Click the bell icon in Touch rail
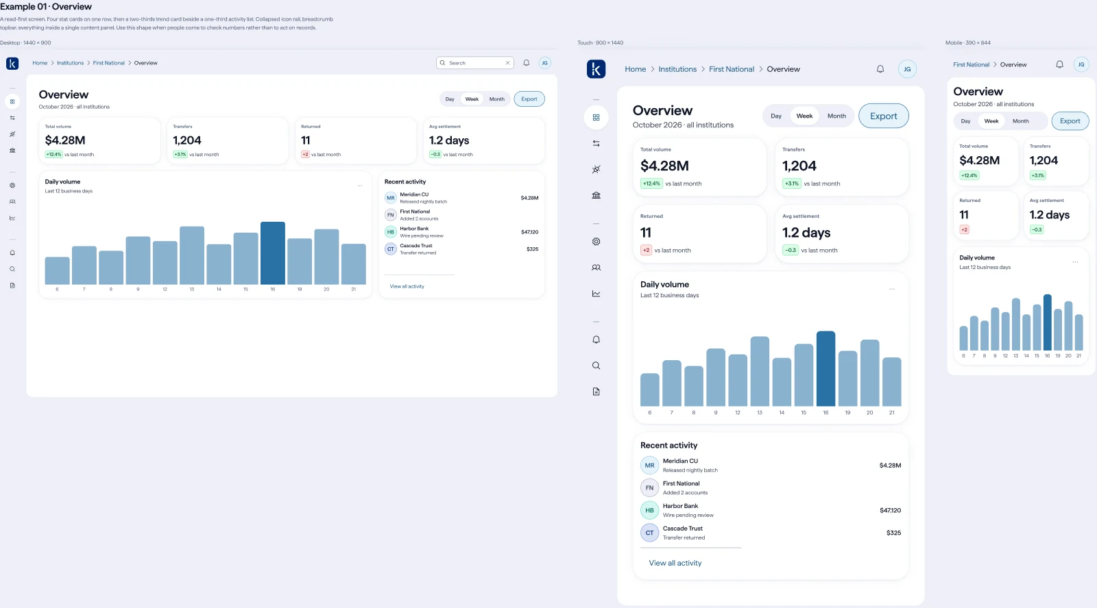The width and height of the screenshot is (1097, 608). pyautogui.click(x=596, y=340)
